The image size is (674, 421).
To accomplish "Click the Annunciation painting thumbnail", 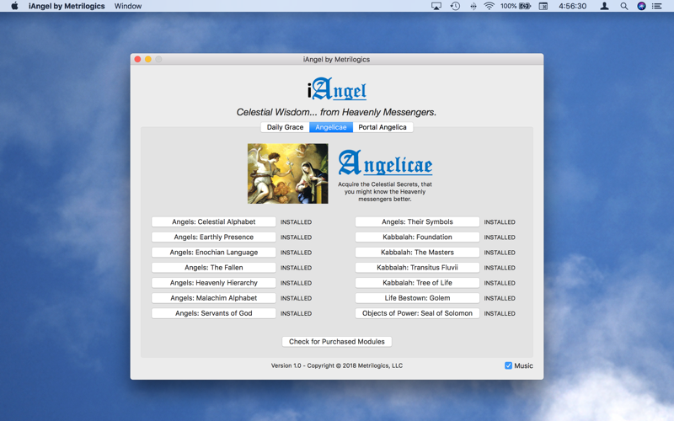I will (287, 173).
